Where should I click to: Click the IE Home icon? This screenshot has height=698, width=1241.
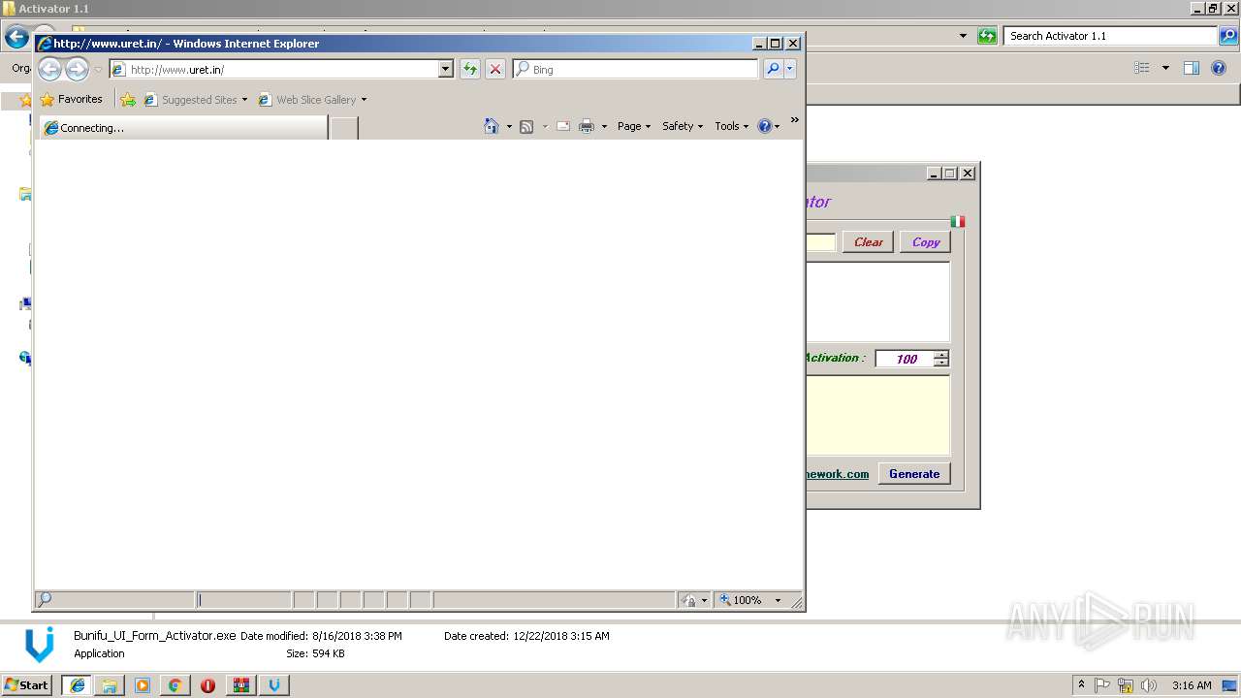(x=492, y=126)
